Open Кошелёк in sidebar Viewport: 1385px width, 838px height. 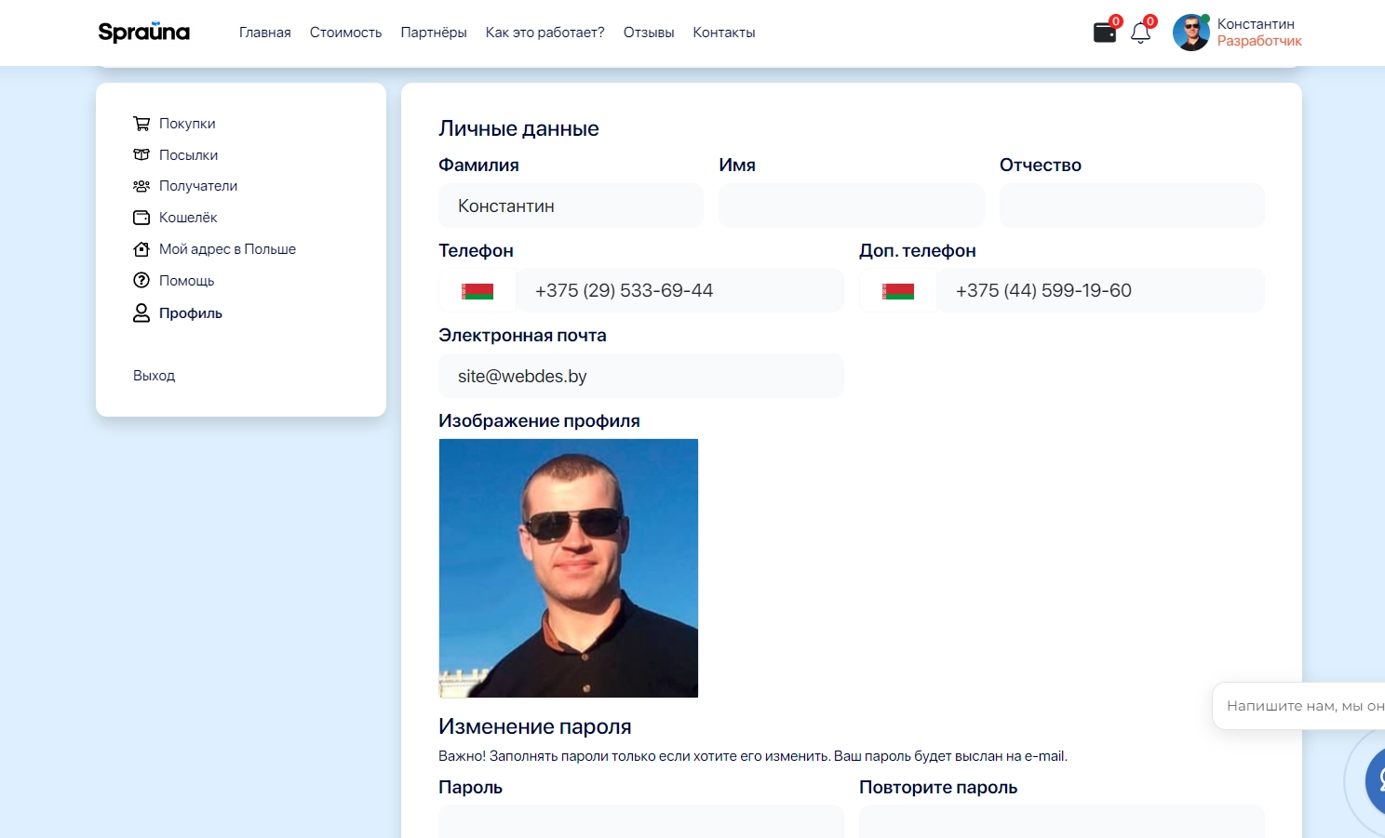(x=188, y=218)
